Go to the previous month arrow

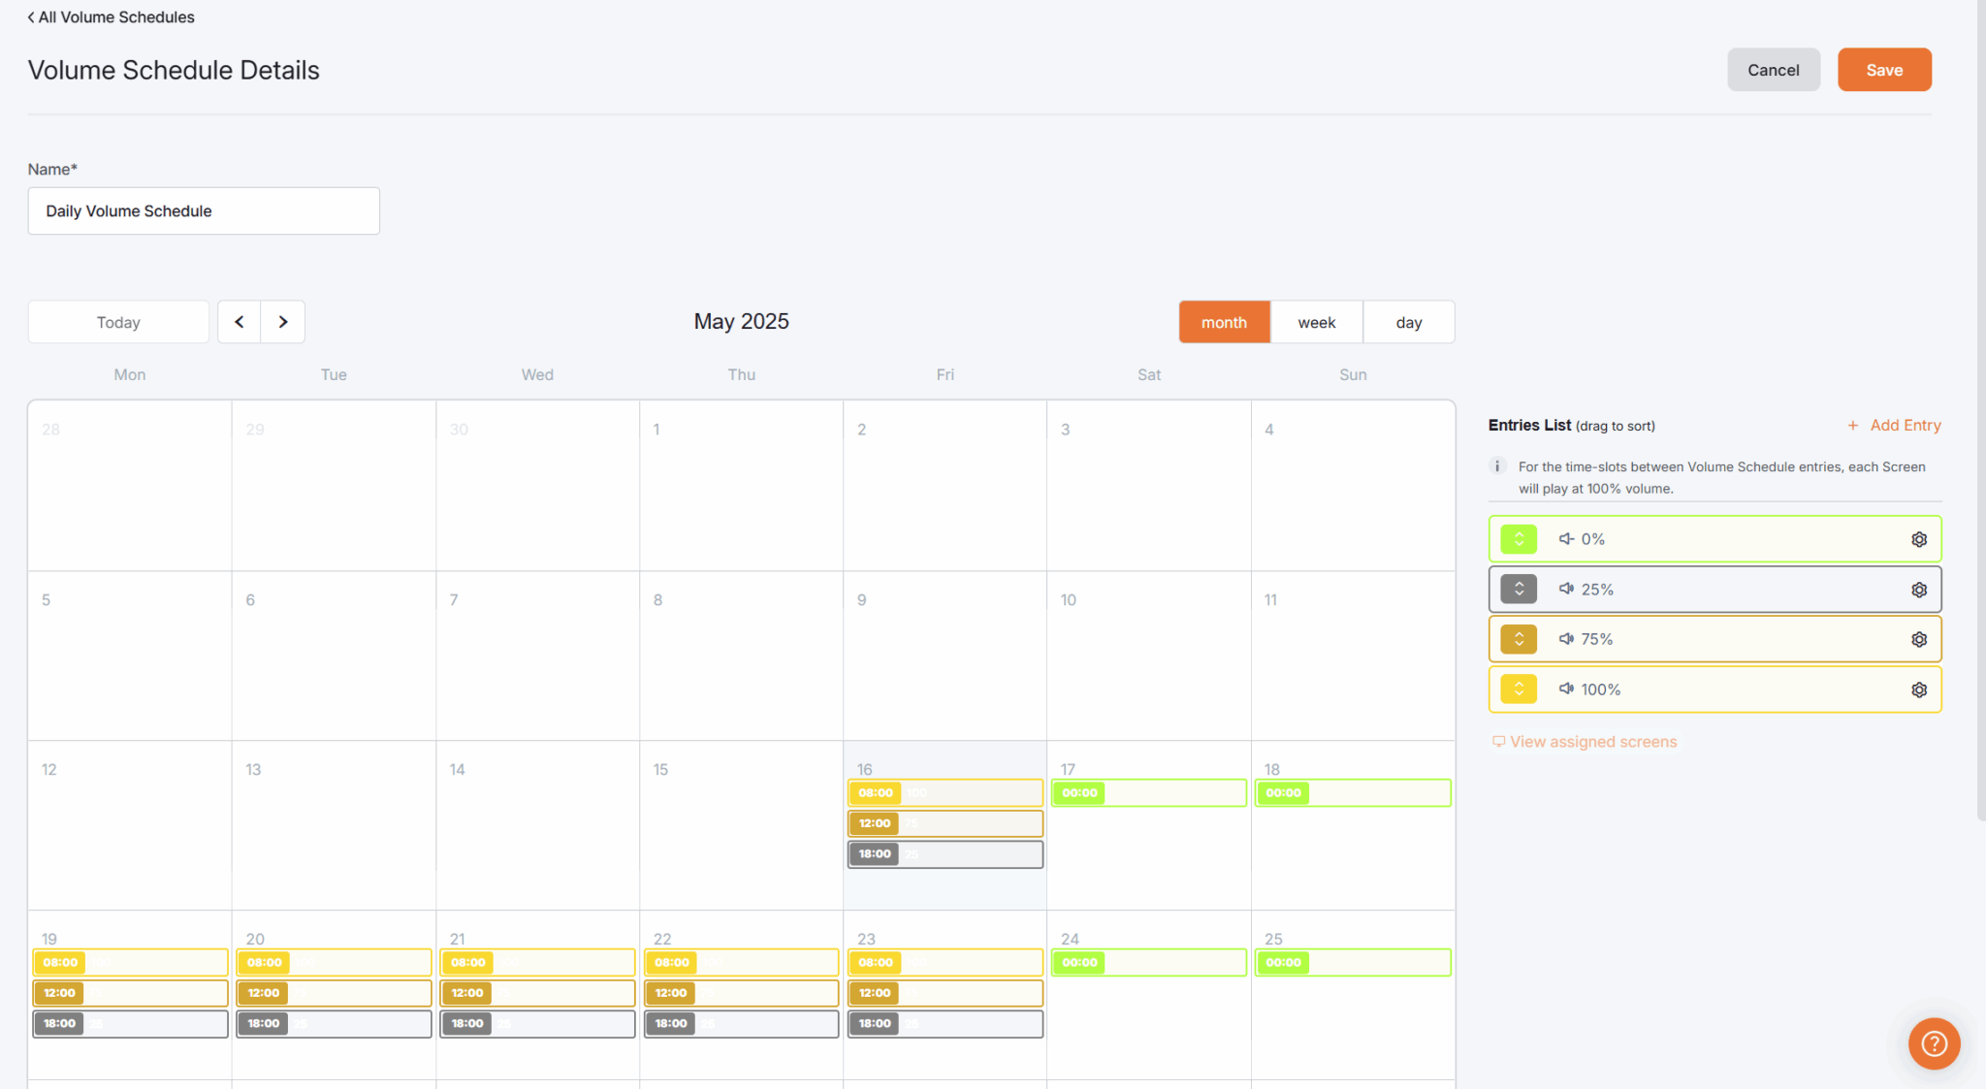240,322
